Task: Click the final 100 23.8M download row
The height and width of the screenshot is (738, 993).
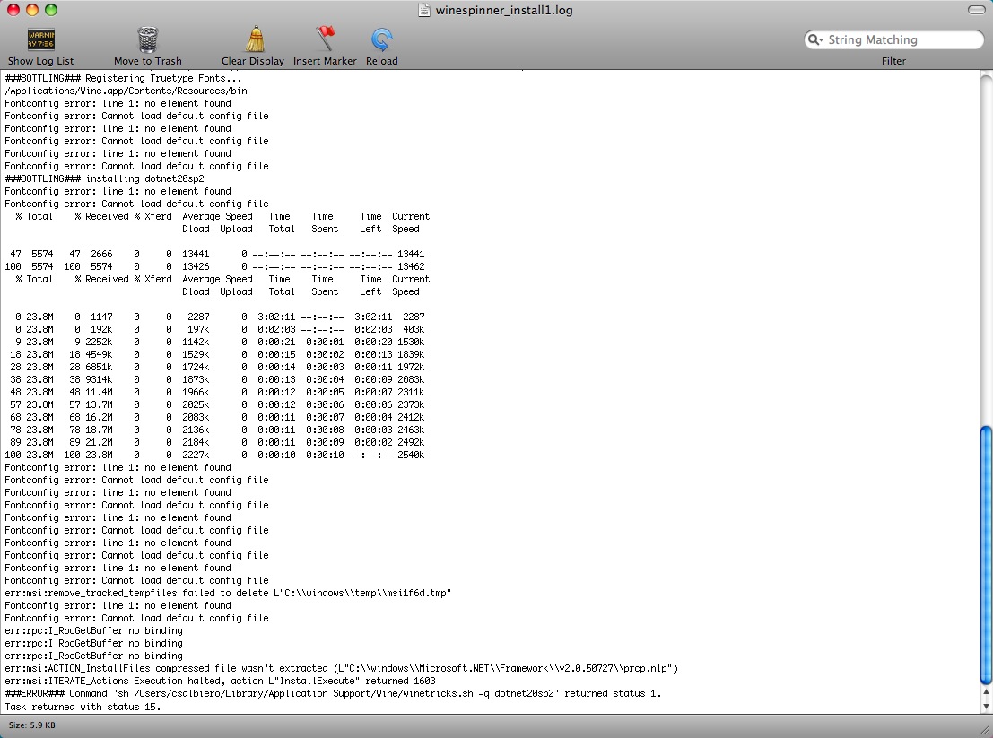Action: pyautogui.click(x=214, y=455)
